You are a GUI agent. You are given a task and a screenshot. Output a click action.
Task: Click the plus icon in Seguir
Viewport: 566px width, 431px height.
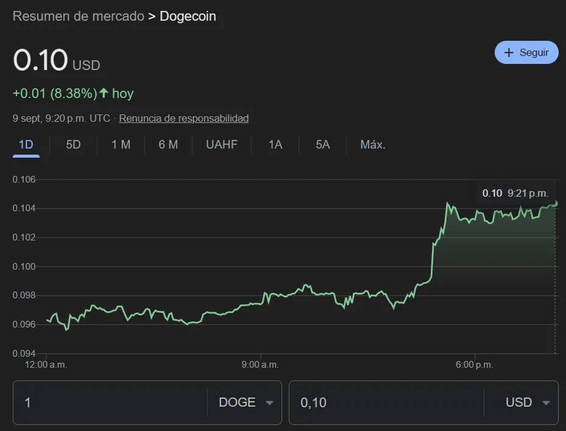point(509,53)
